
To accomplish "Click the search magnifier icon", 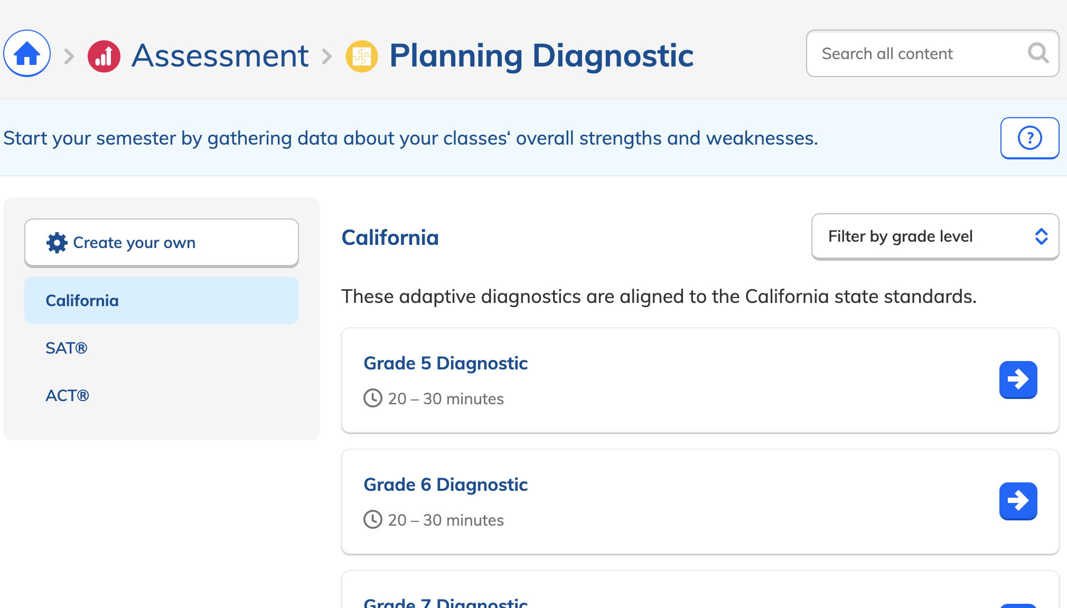I will [1038, 53].
